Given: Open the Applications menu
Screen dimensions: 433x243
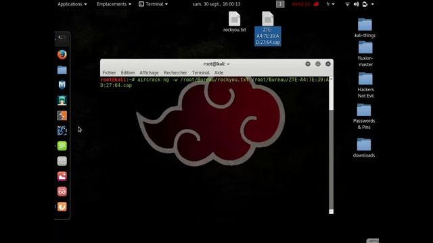Looking at the screenshot, I should pos(72,4).
